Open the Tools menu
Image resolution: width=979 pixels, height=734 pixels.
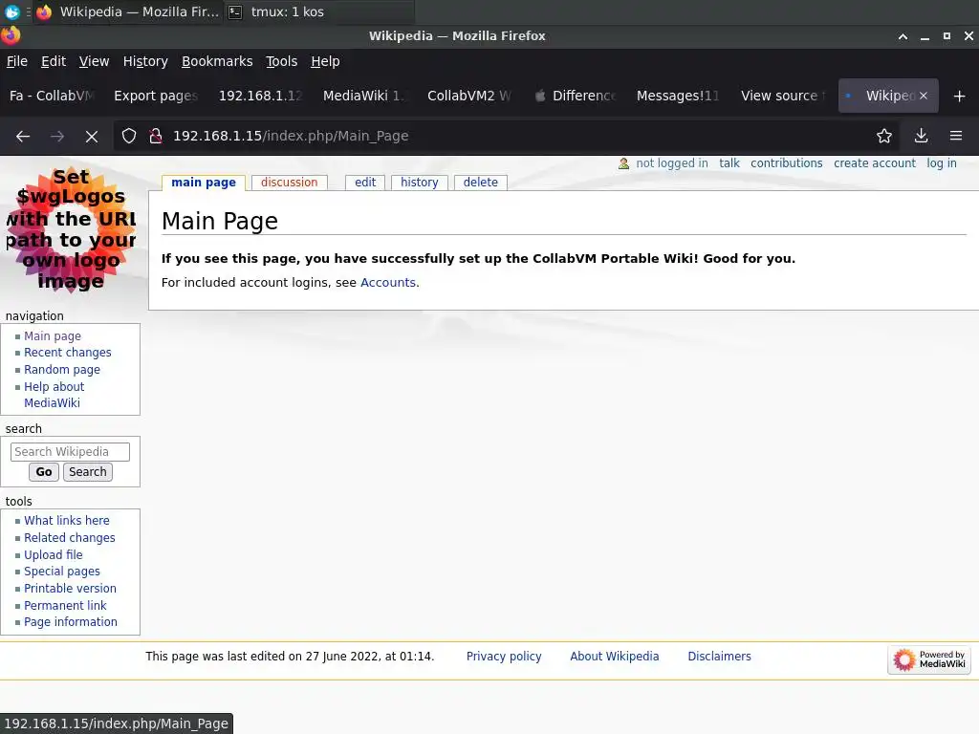282,61
